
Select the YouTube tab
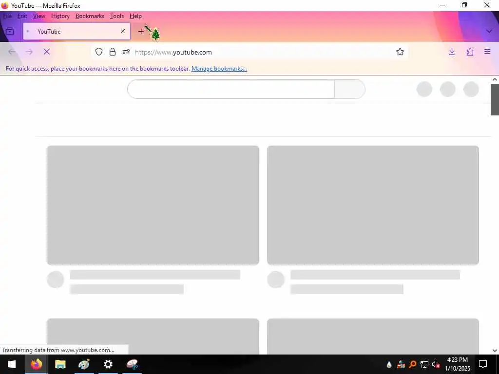(x=77, y=31)
